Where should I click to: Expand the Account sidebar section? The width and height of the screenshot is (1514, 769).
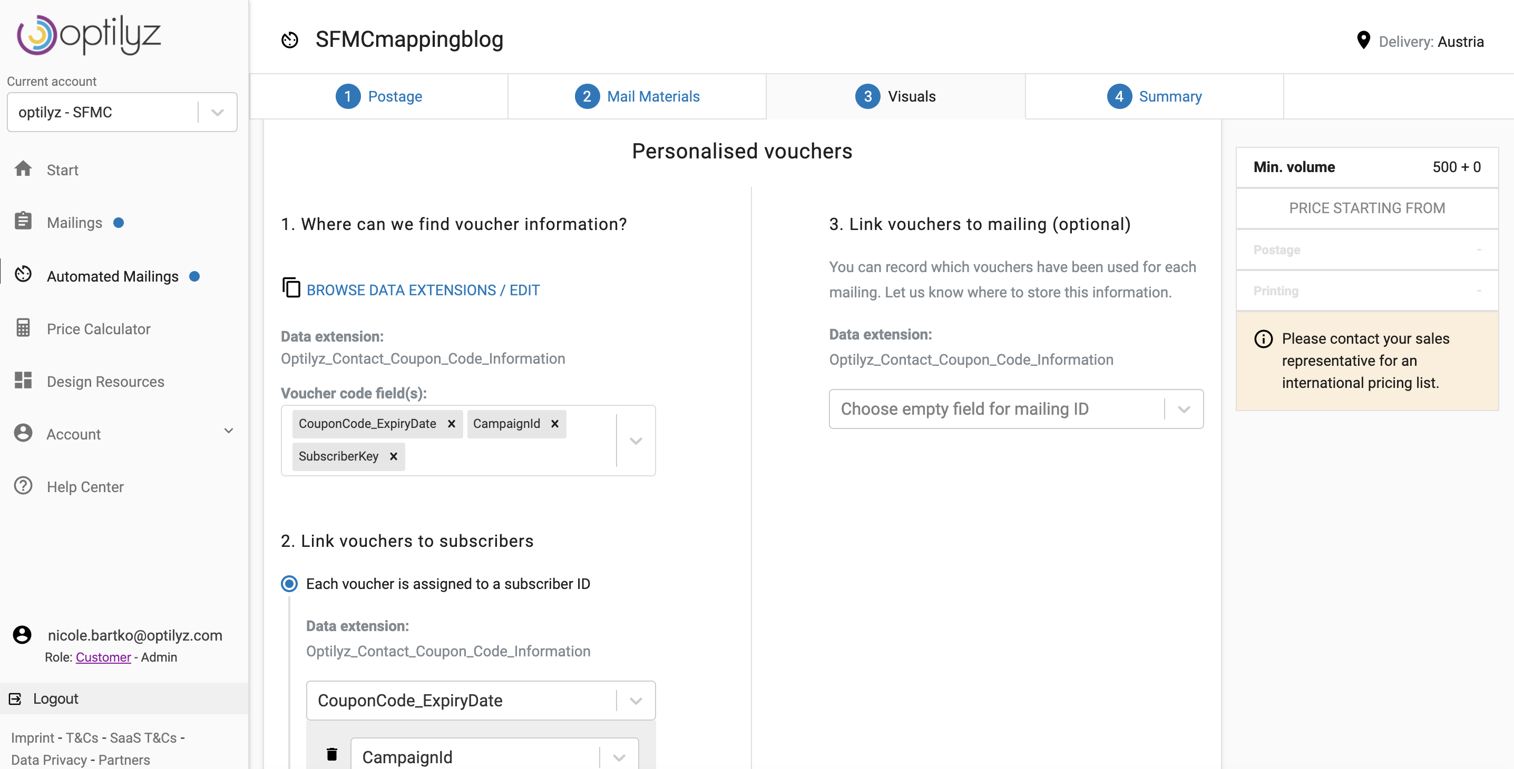coord(229,431)
